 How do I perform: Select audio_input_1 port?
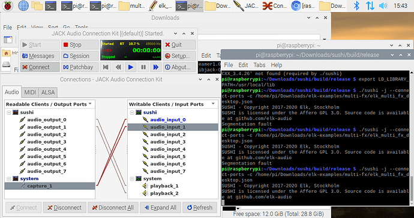pos(168,127)
